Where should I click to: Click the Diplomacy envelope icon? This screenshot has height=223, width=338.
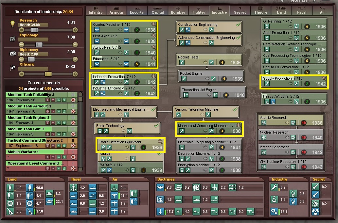pyautogui.click(x=12, y=54)
